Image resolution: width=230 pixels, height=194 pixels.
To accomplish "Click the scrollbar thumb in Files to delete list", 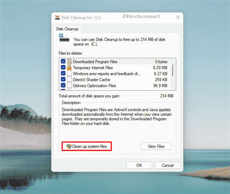I will click(172, 70).
